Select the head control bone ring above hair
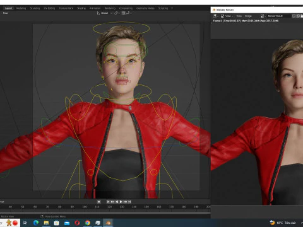This screenshot has width=303, height=227. pos(121,28)
